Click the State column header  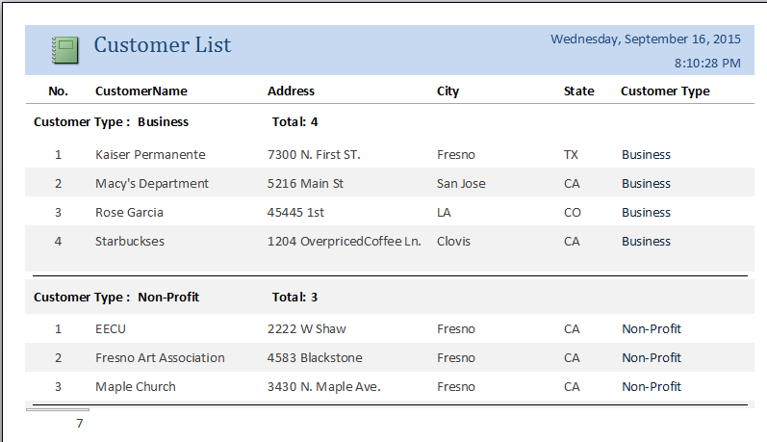[578, 91]
